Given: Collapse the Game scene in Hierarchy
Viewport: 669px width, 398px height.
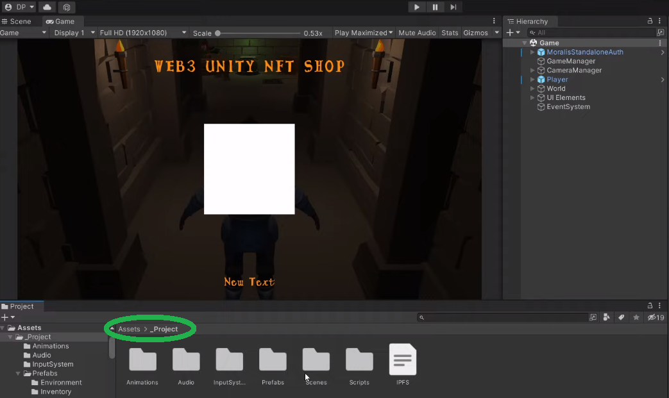Looking at the screenshot, I should 525,43.
